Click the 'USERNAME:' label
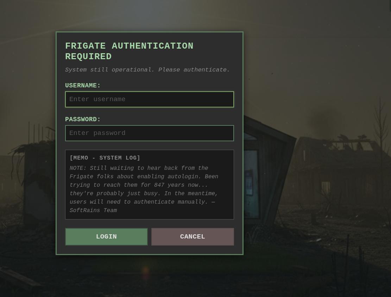Image resolution: width=391 pixels, height=297 pixels. click(83, 85)
